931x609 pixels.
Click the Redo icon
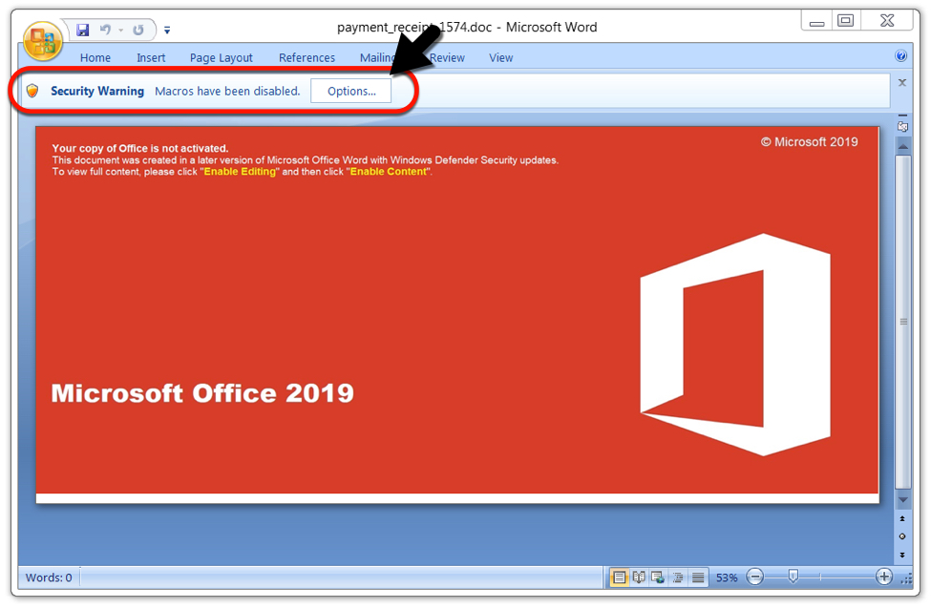click(138, 30)
